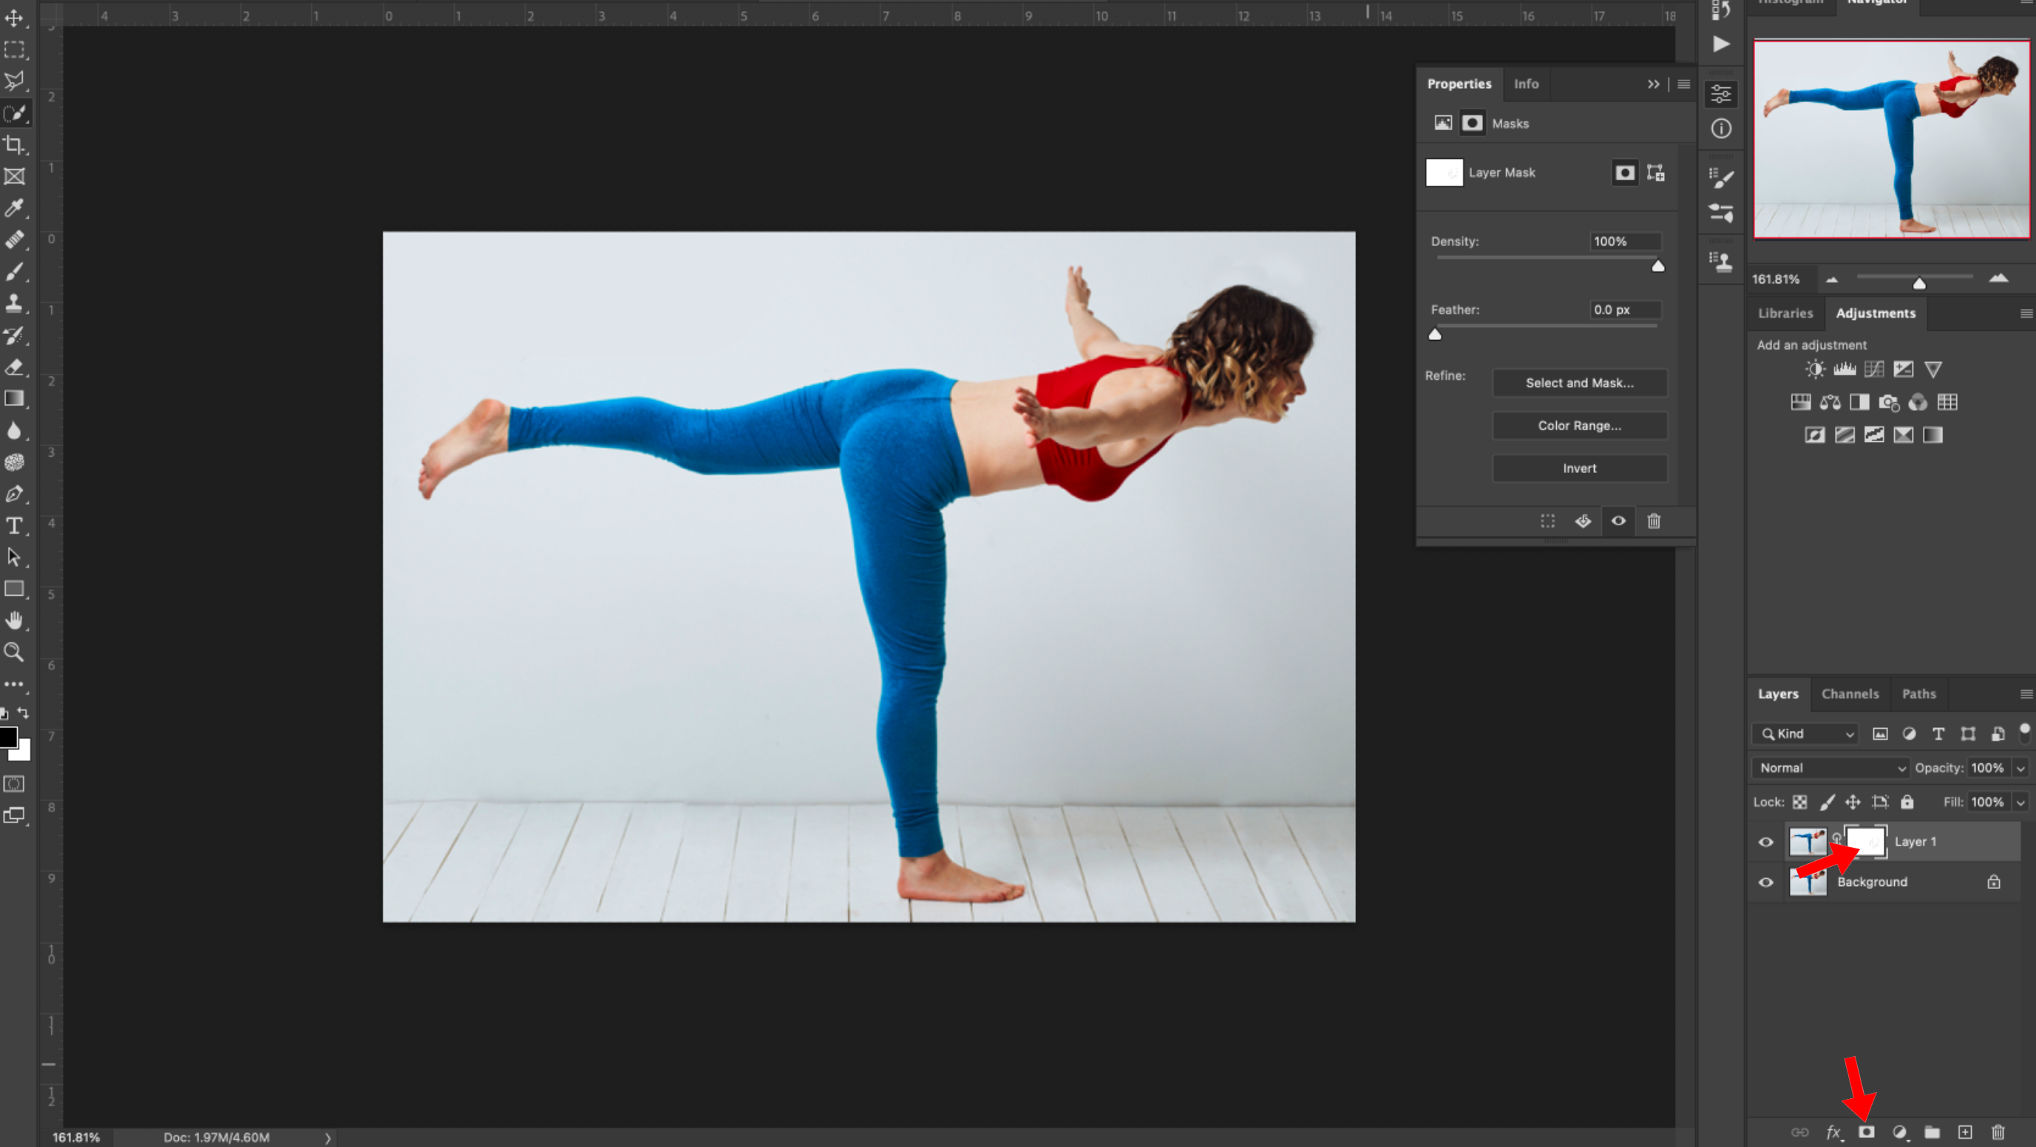Open the Info tab
The width and height of the screenshot is (2036, 1147).
[x=1525, y=84]
